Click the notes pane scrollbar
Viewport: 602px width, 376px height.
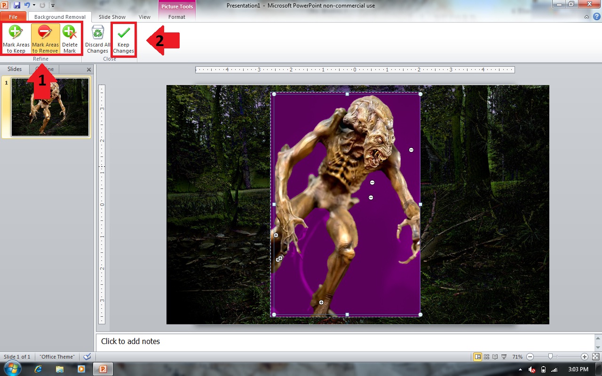point(598,342)
